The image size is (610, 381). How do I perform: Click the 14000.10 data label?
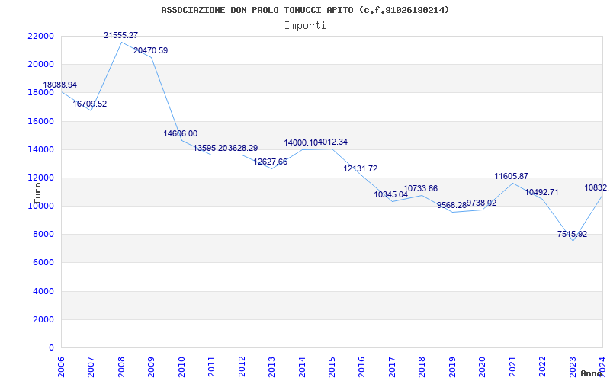point(300,142)
